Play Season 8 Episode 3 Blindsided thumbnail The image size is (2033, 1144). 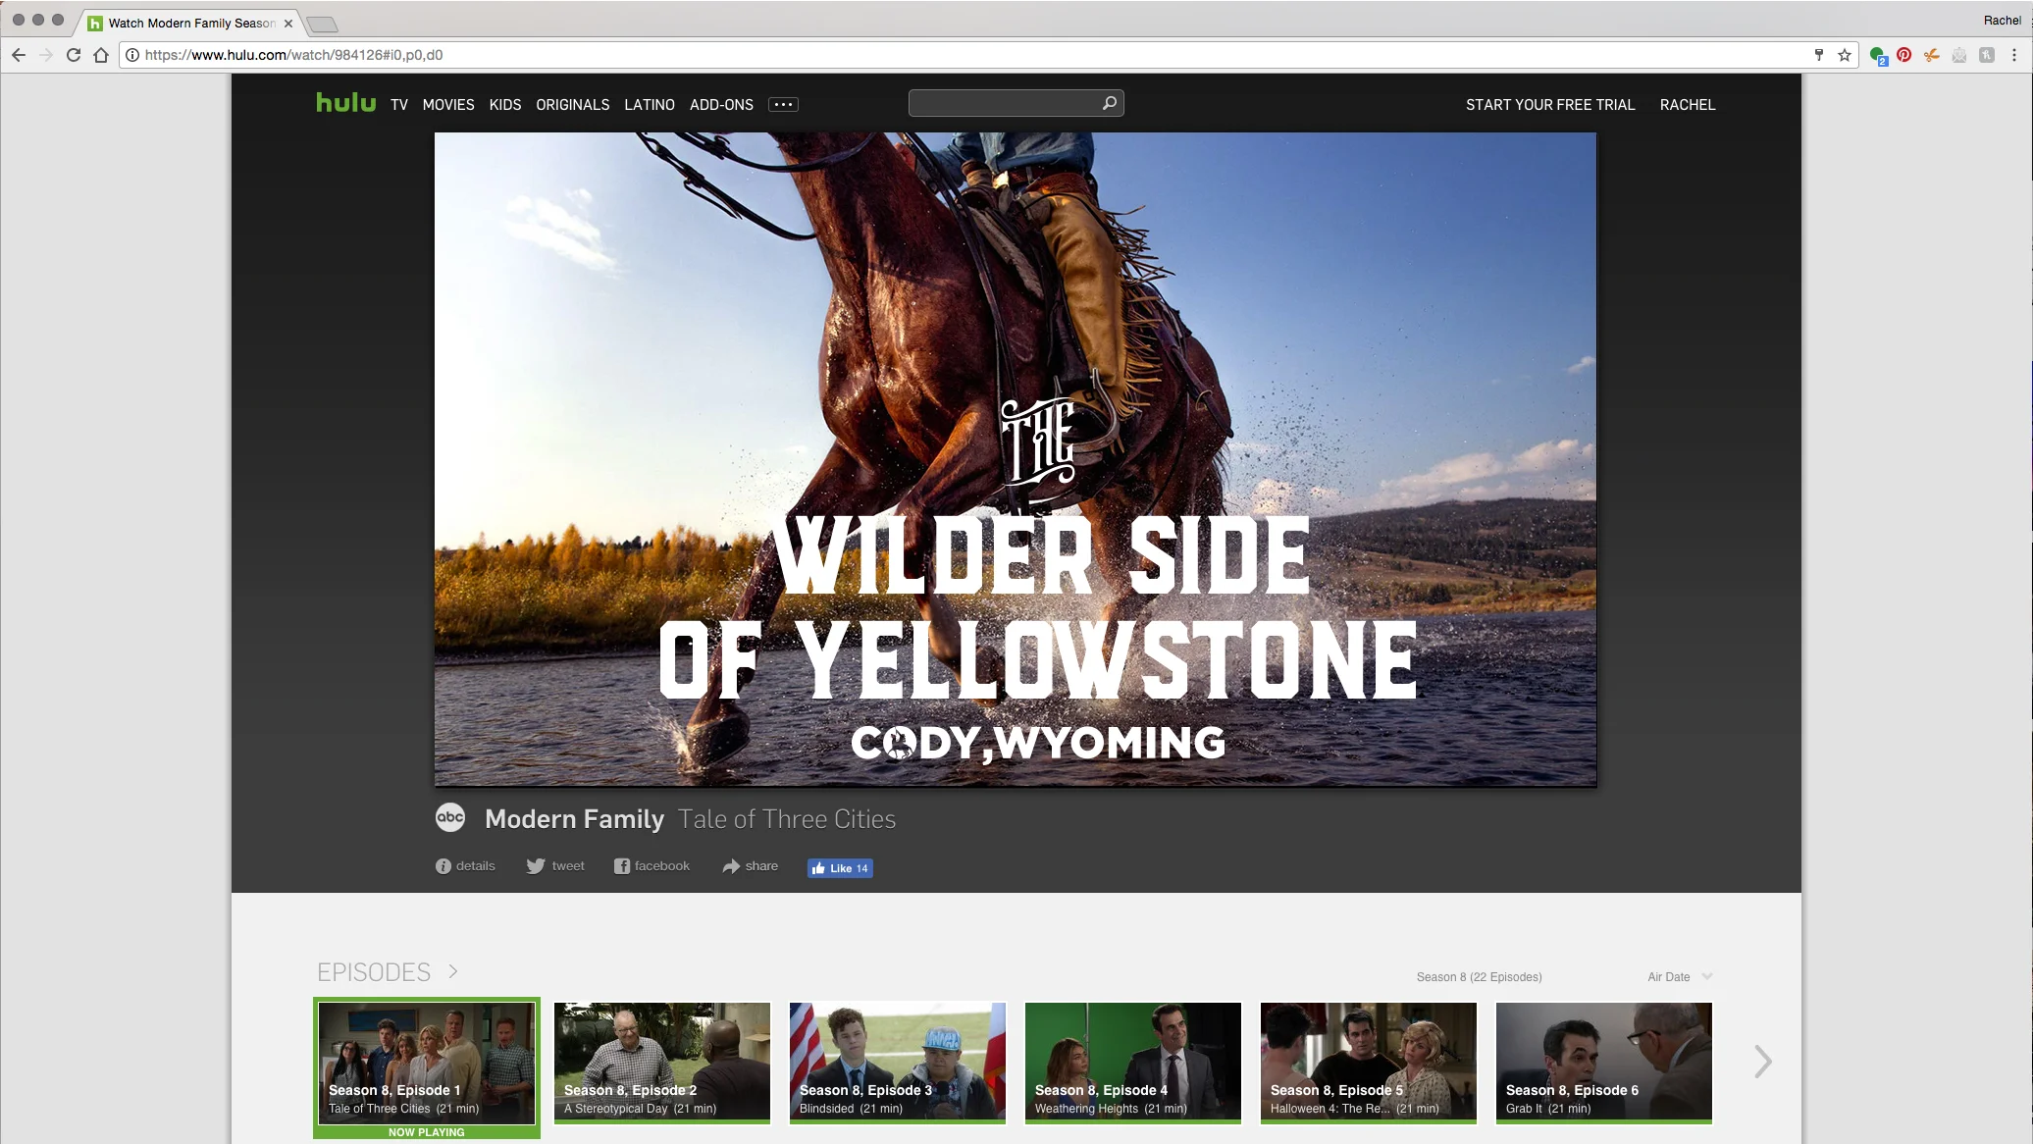pos(897,1060)
